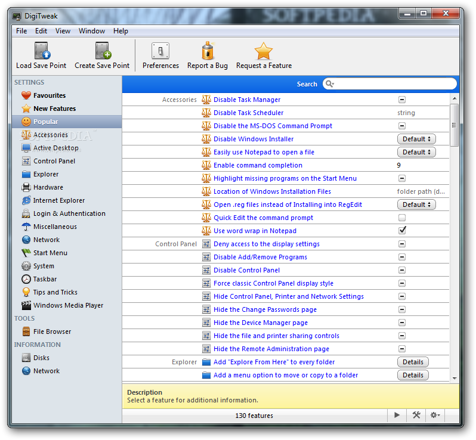Click the Disable Task Scheduler link
The width and height of the screenshot is (476, 440).
[248, 113]
